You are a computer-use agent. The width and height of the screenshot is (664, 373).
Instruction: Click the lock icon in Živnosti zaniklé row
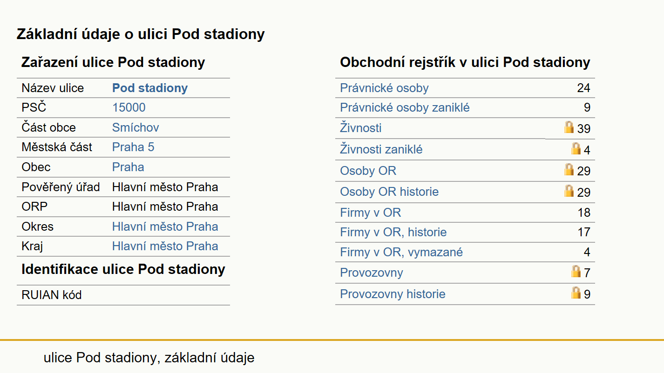tap(576, 149)
